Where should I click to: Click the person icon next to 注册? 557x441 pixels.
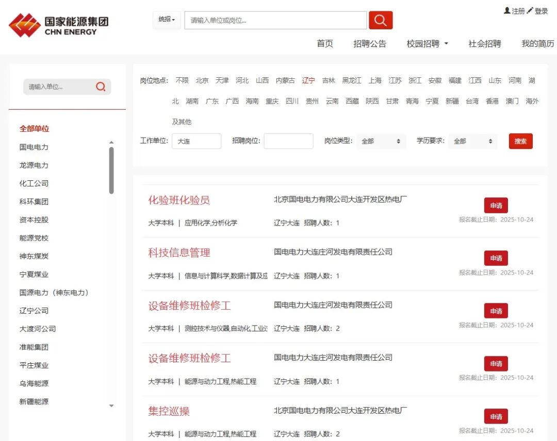coord(507,10)
